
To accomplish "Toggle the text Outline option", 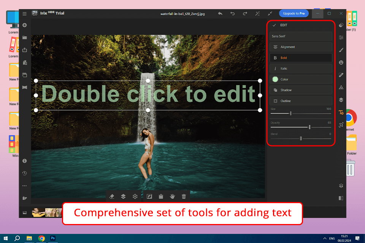I will (x=301, y=101).
